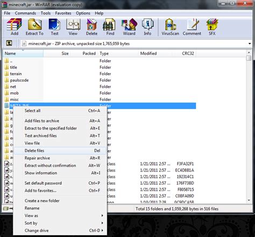Click the title folder icon
Screen dimensions: 255x237
6,67
